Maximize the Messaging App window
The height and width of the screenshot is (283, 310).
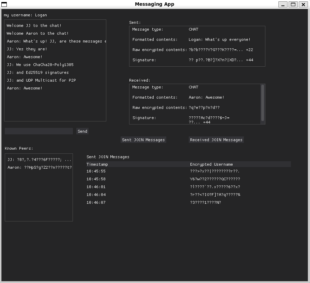coord(293,4)
